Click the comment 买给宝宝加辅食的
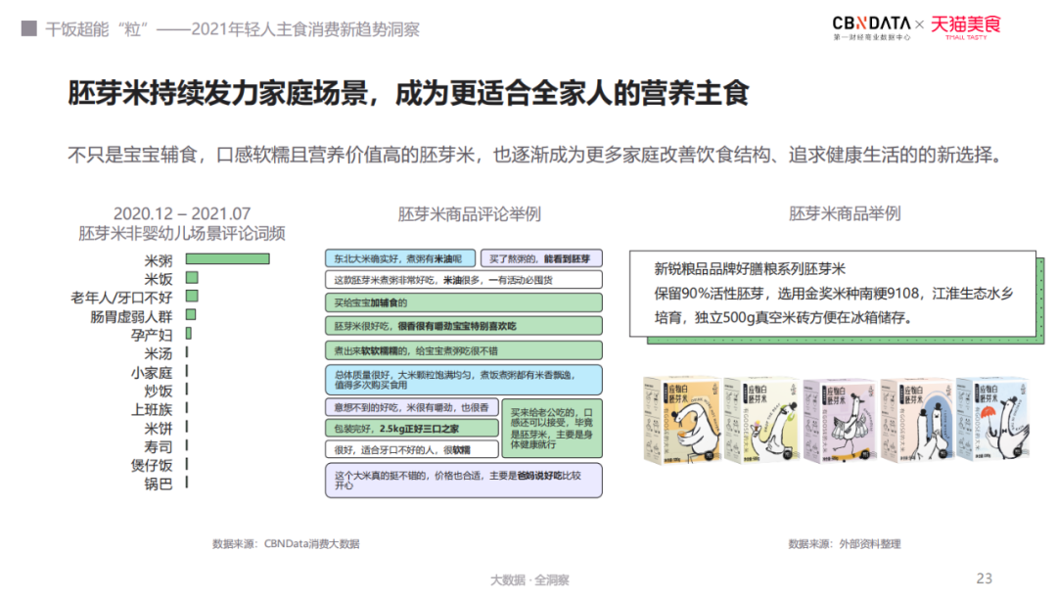 click(x=464, y=302)
